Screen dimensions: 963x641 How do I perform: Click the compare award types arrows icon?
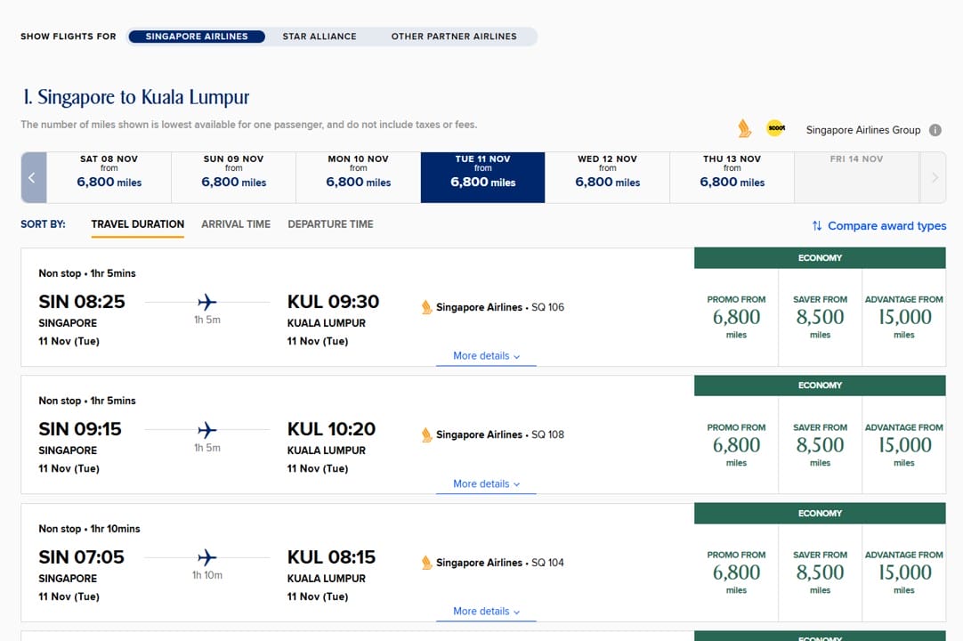coord(816,226)
